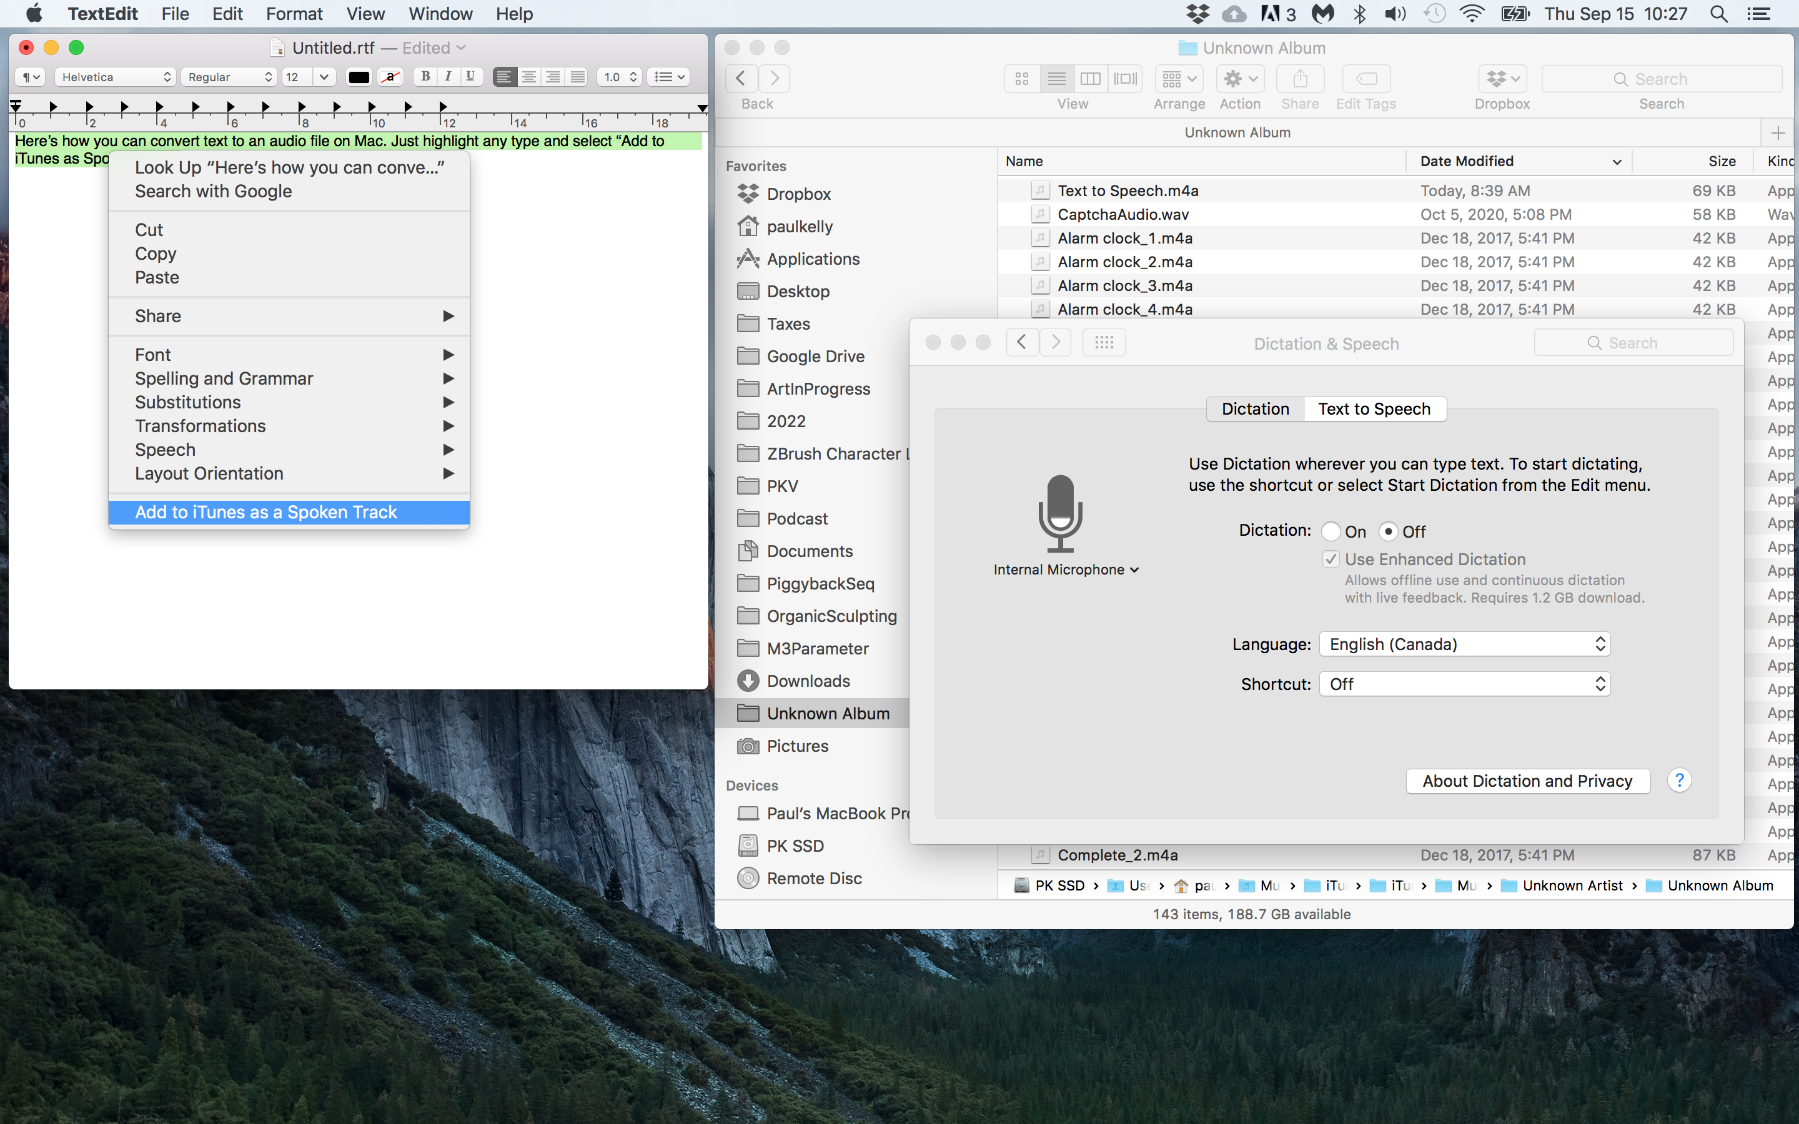This screenshot has height=1124, width=1799.
Task: Click the Italic formatting icon
Action: pyautogui.click(x=448, y=77)
